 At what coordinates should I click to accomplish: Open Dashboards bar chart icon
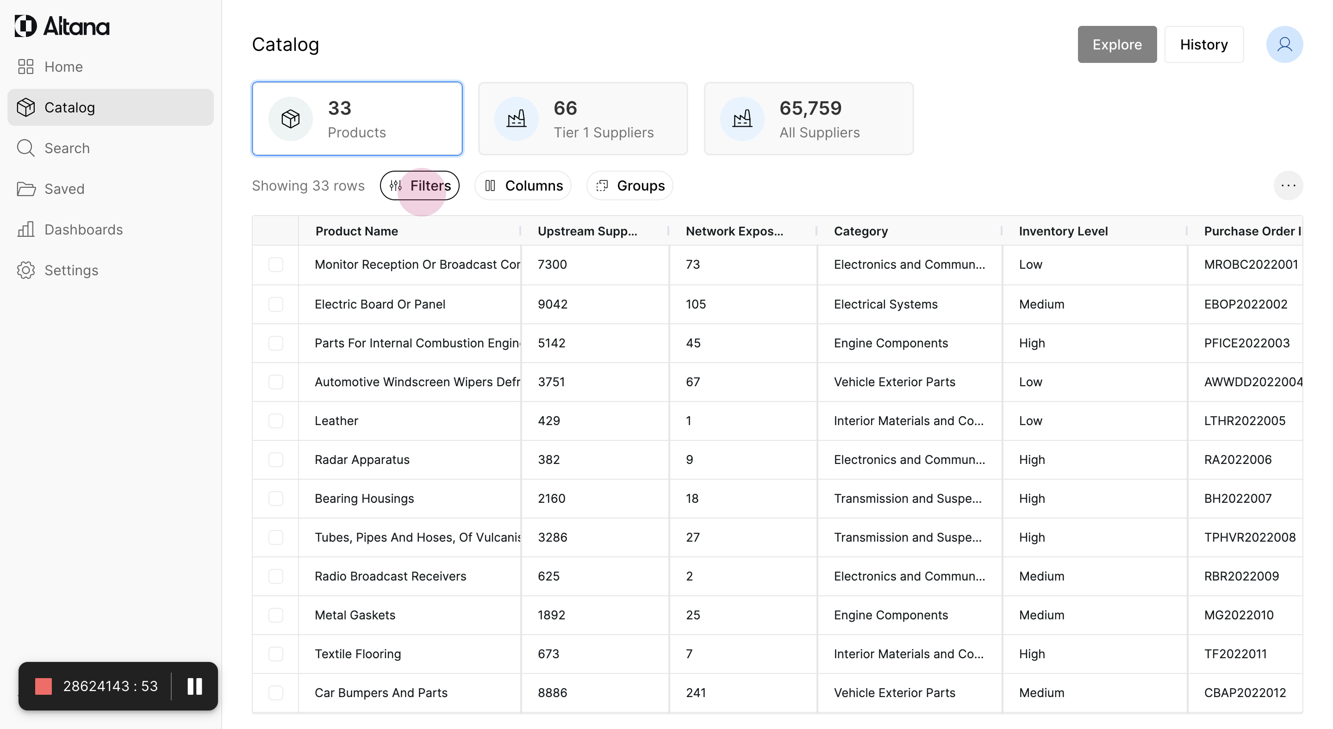click(26, 229)
